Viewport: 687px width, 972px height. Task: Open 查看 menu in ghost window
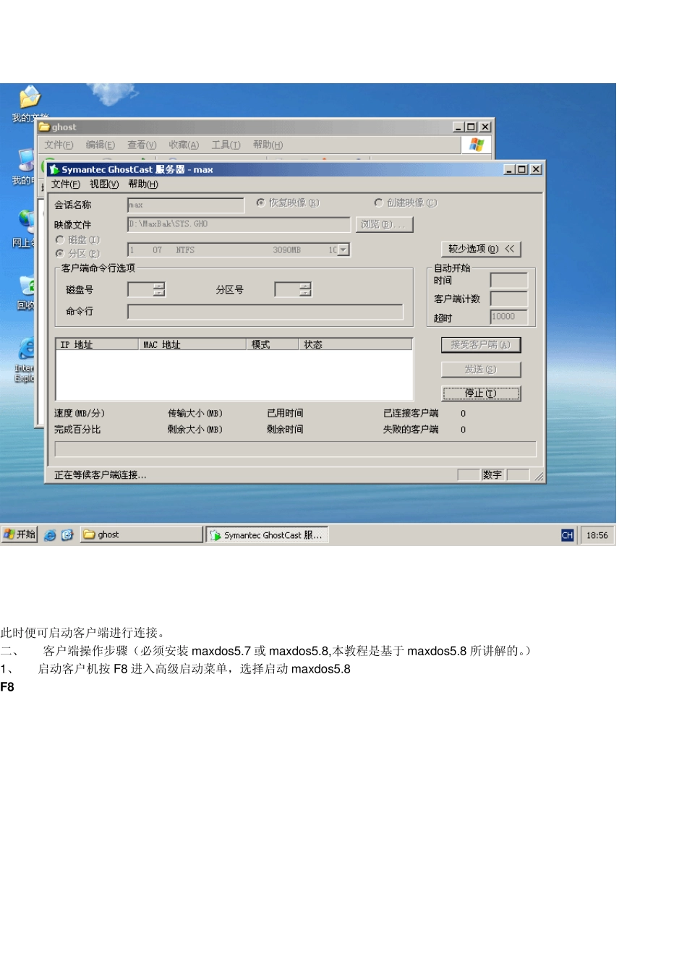tap(142, 145)
